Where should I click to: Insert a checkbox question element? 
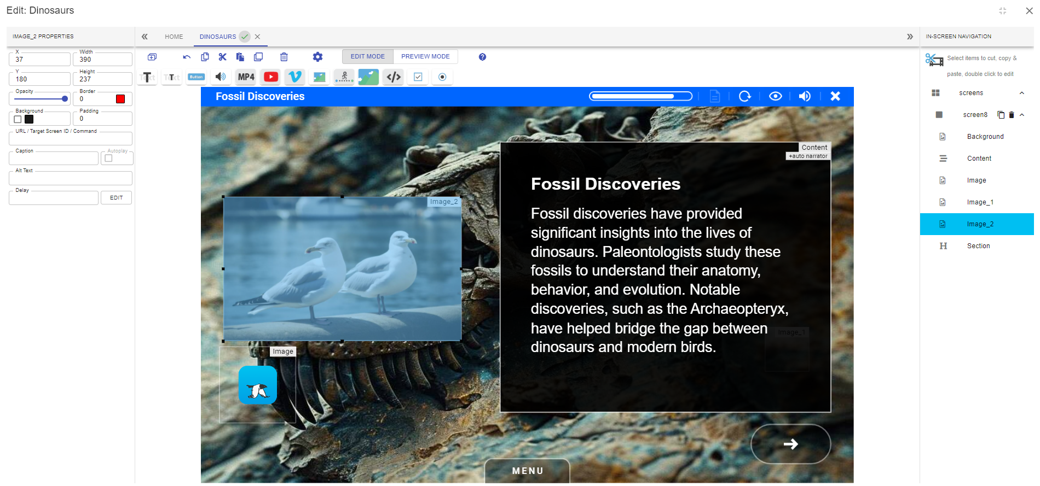418,77
